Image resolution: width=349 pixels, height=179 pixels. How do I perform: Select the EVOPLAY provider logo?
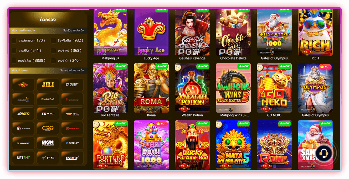(x=72, y=143)
